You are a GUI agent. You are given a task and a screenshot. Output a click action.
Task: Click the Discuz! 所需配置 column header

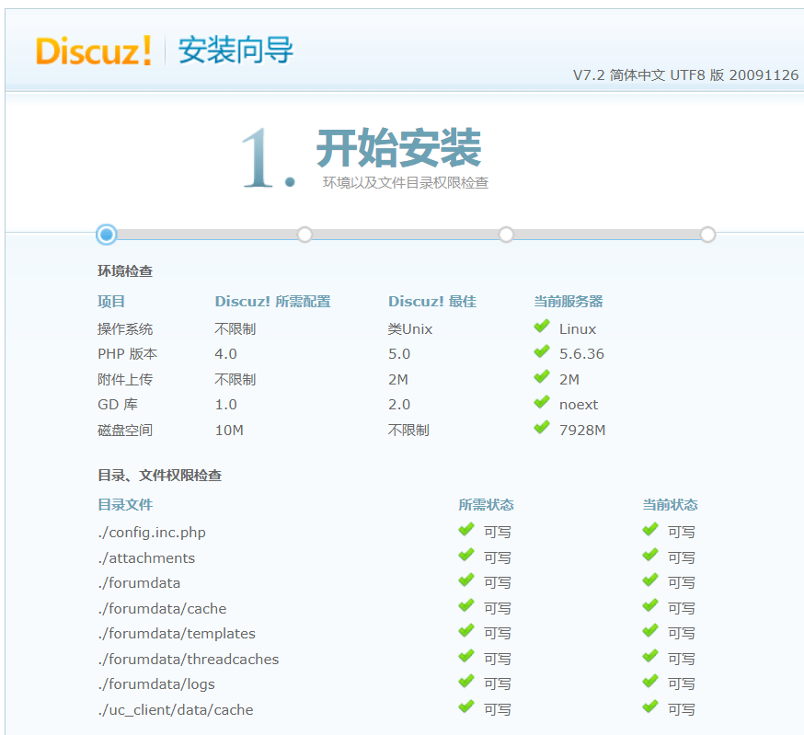coord(273,302)
